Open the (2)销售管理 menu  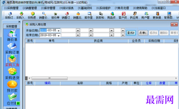click(x=30, y=8)
